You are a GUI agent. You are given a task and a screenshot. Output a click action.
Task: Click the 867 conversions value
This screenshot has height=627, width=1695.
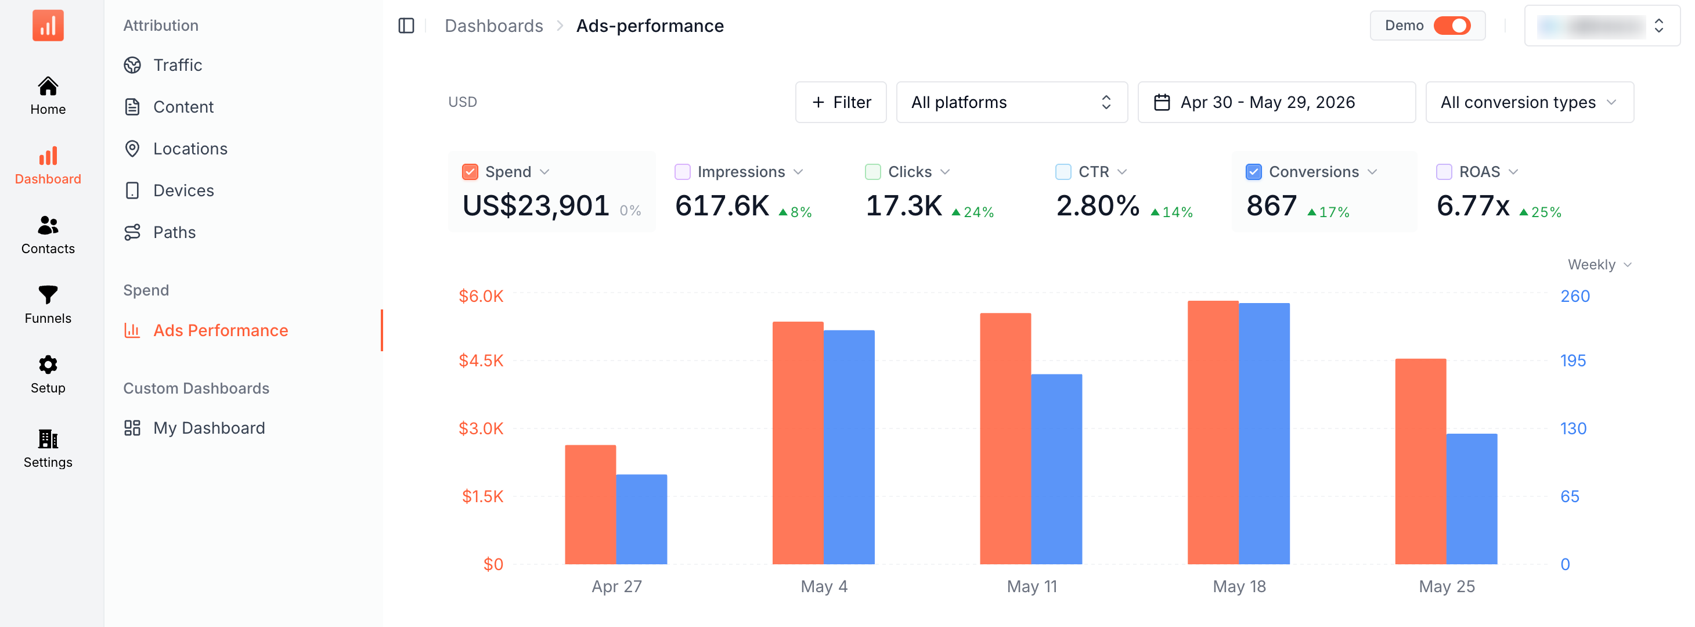pos(1271,206)
